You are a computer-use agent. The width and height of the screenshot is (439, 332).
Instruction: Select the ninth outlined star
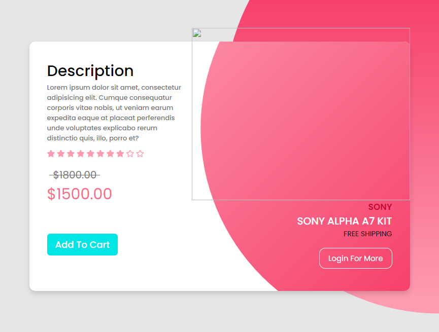click(x=130, y=154)
